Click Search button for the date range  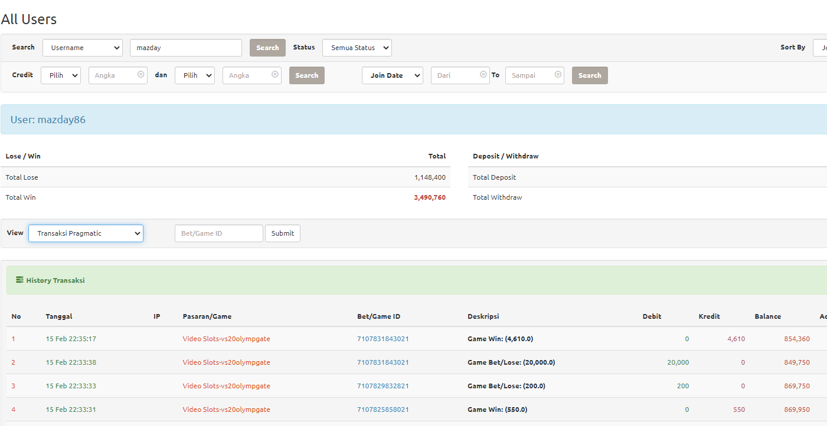pos(589,75)
